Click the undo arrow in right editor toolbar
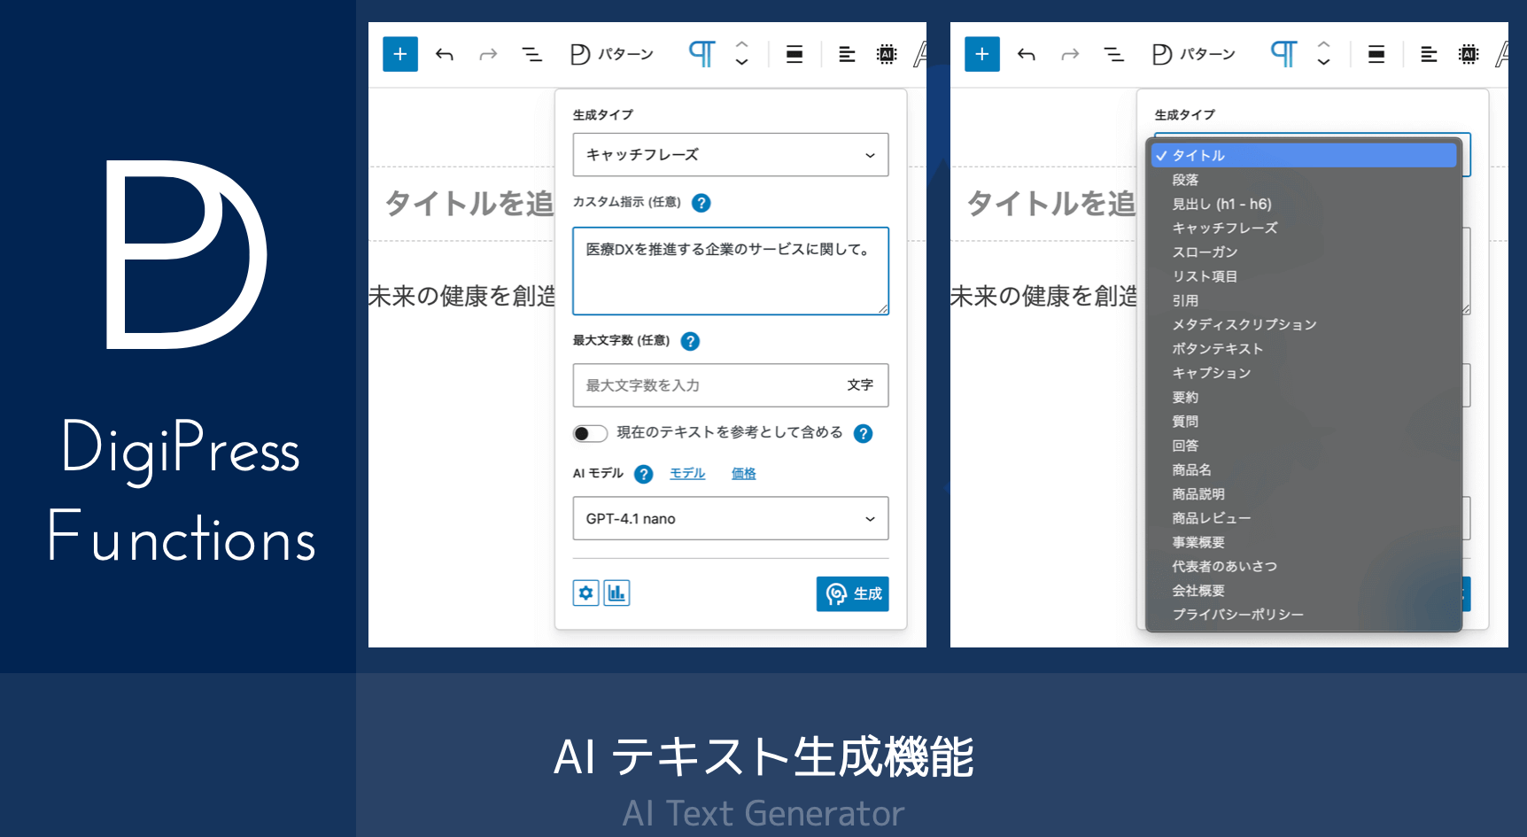This screenshot has width=1527, height=837. click(x=1027, y=55)
